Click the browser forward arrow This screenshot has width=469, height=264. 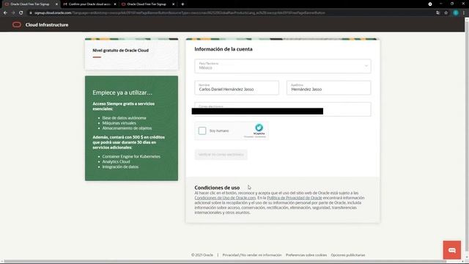coord(13,13)
